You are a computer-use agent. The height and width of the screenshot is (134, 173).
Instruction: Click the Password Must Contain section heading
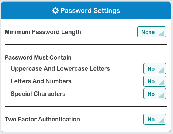[38, 57]
